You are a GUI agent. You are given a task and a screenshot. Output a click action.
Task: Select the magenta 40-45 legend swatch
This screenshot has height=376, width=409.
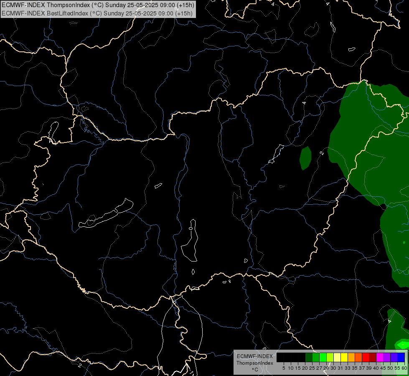(x=380, y=357)
